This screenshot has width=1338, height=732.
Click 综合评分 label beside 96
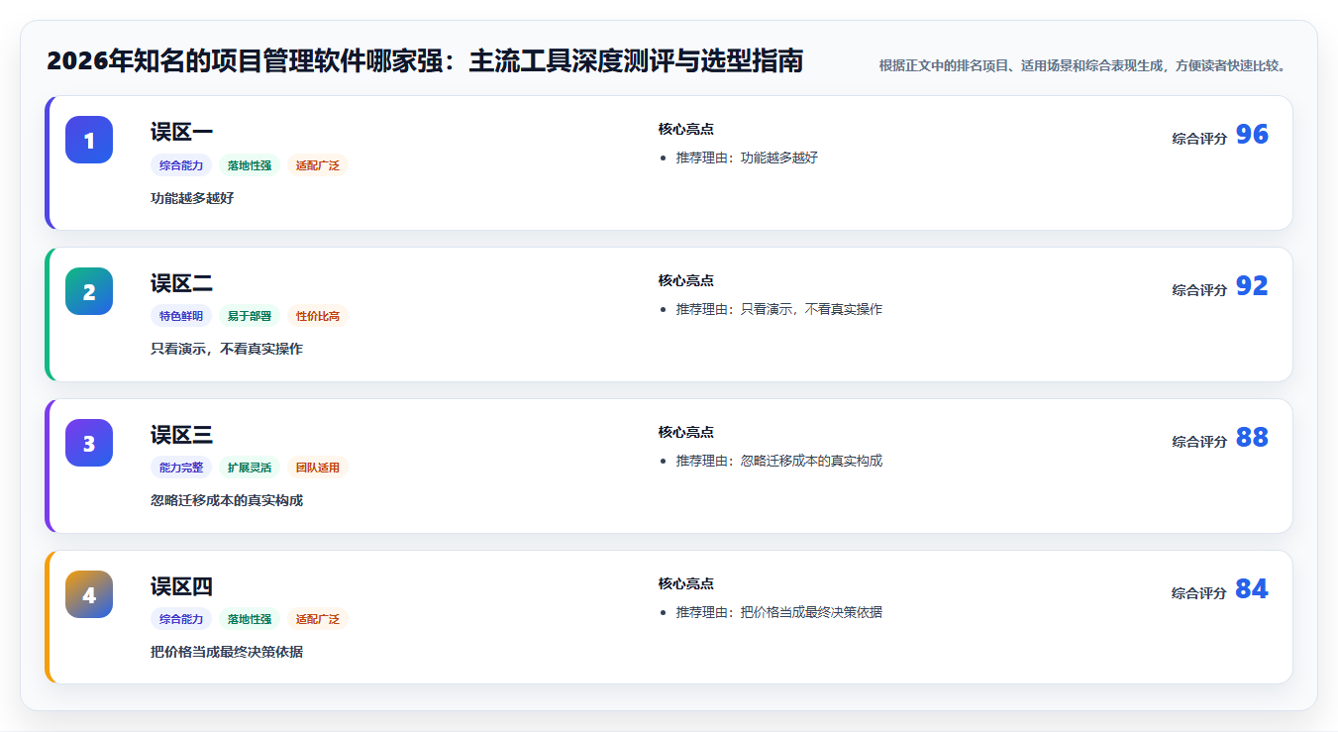point(1199,139)
